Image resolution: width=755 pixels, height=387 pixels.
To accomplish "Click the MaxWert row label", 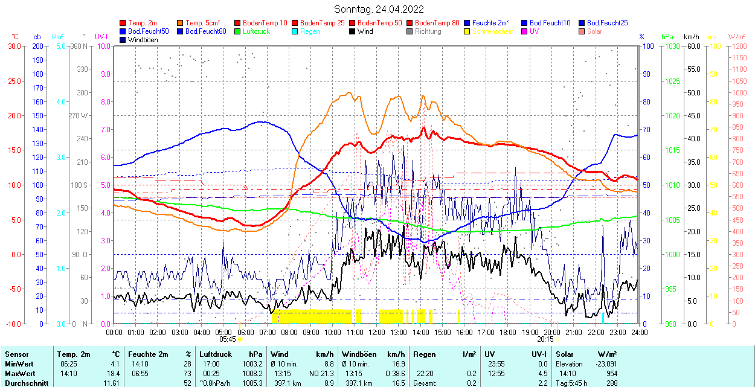I will (x=19, y=374).
